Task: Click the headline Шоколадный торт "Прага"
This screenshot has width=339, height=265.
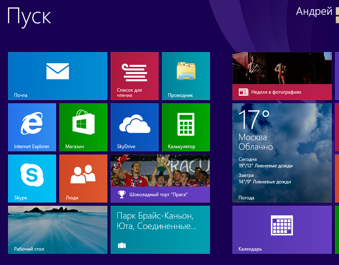Action: (158, 195)
